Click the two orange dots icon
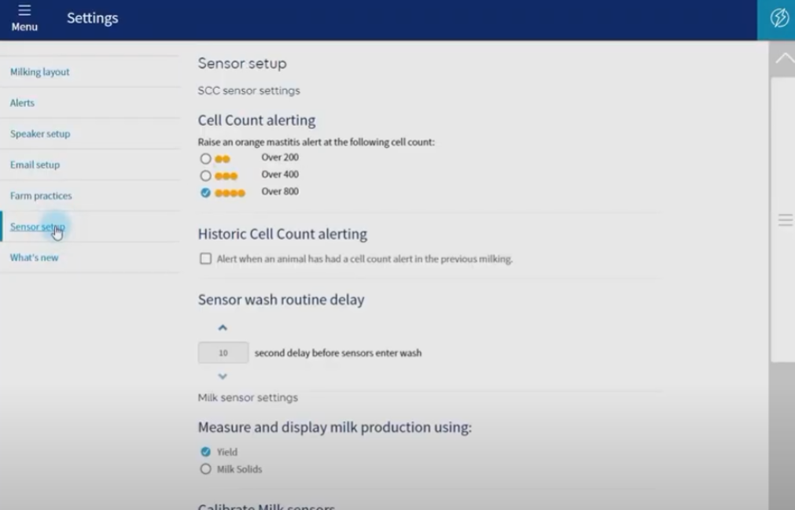Viewport: 795px width, 510px height. click(223, 159)
